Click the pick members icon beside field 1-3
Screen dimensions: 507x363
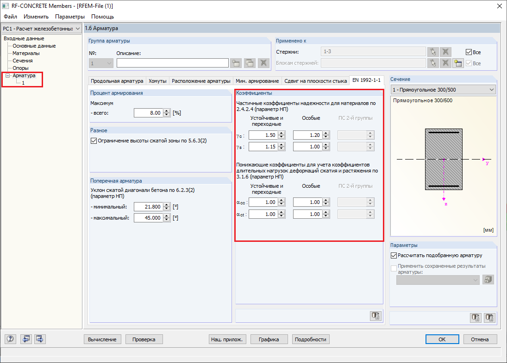[x=433, y=52]
